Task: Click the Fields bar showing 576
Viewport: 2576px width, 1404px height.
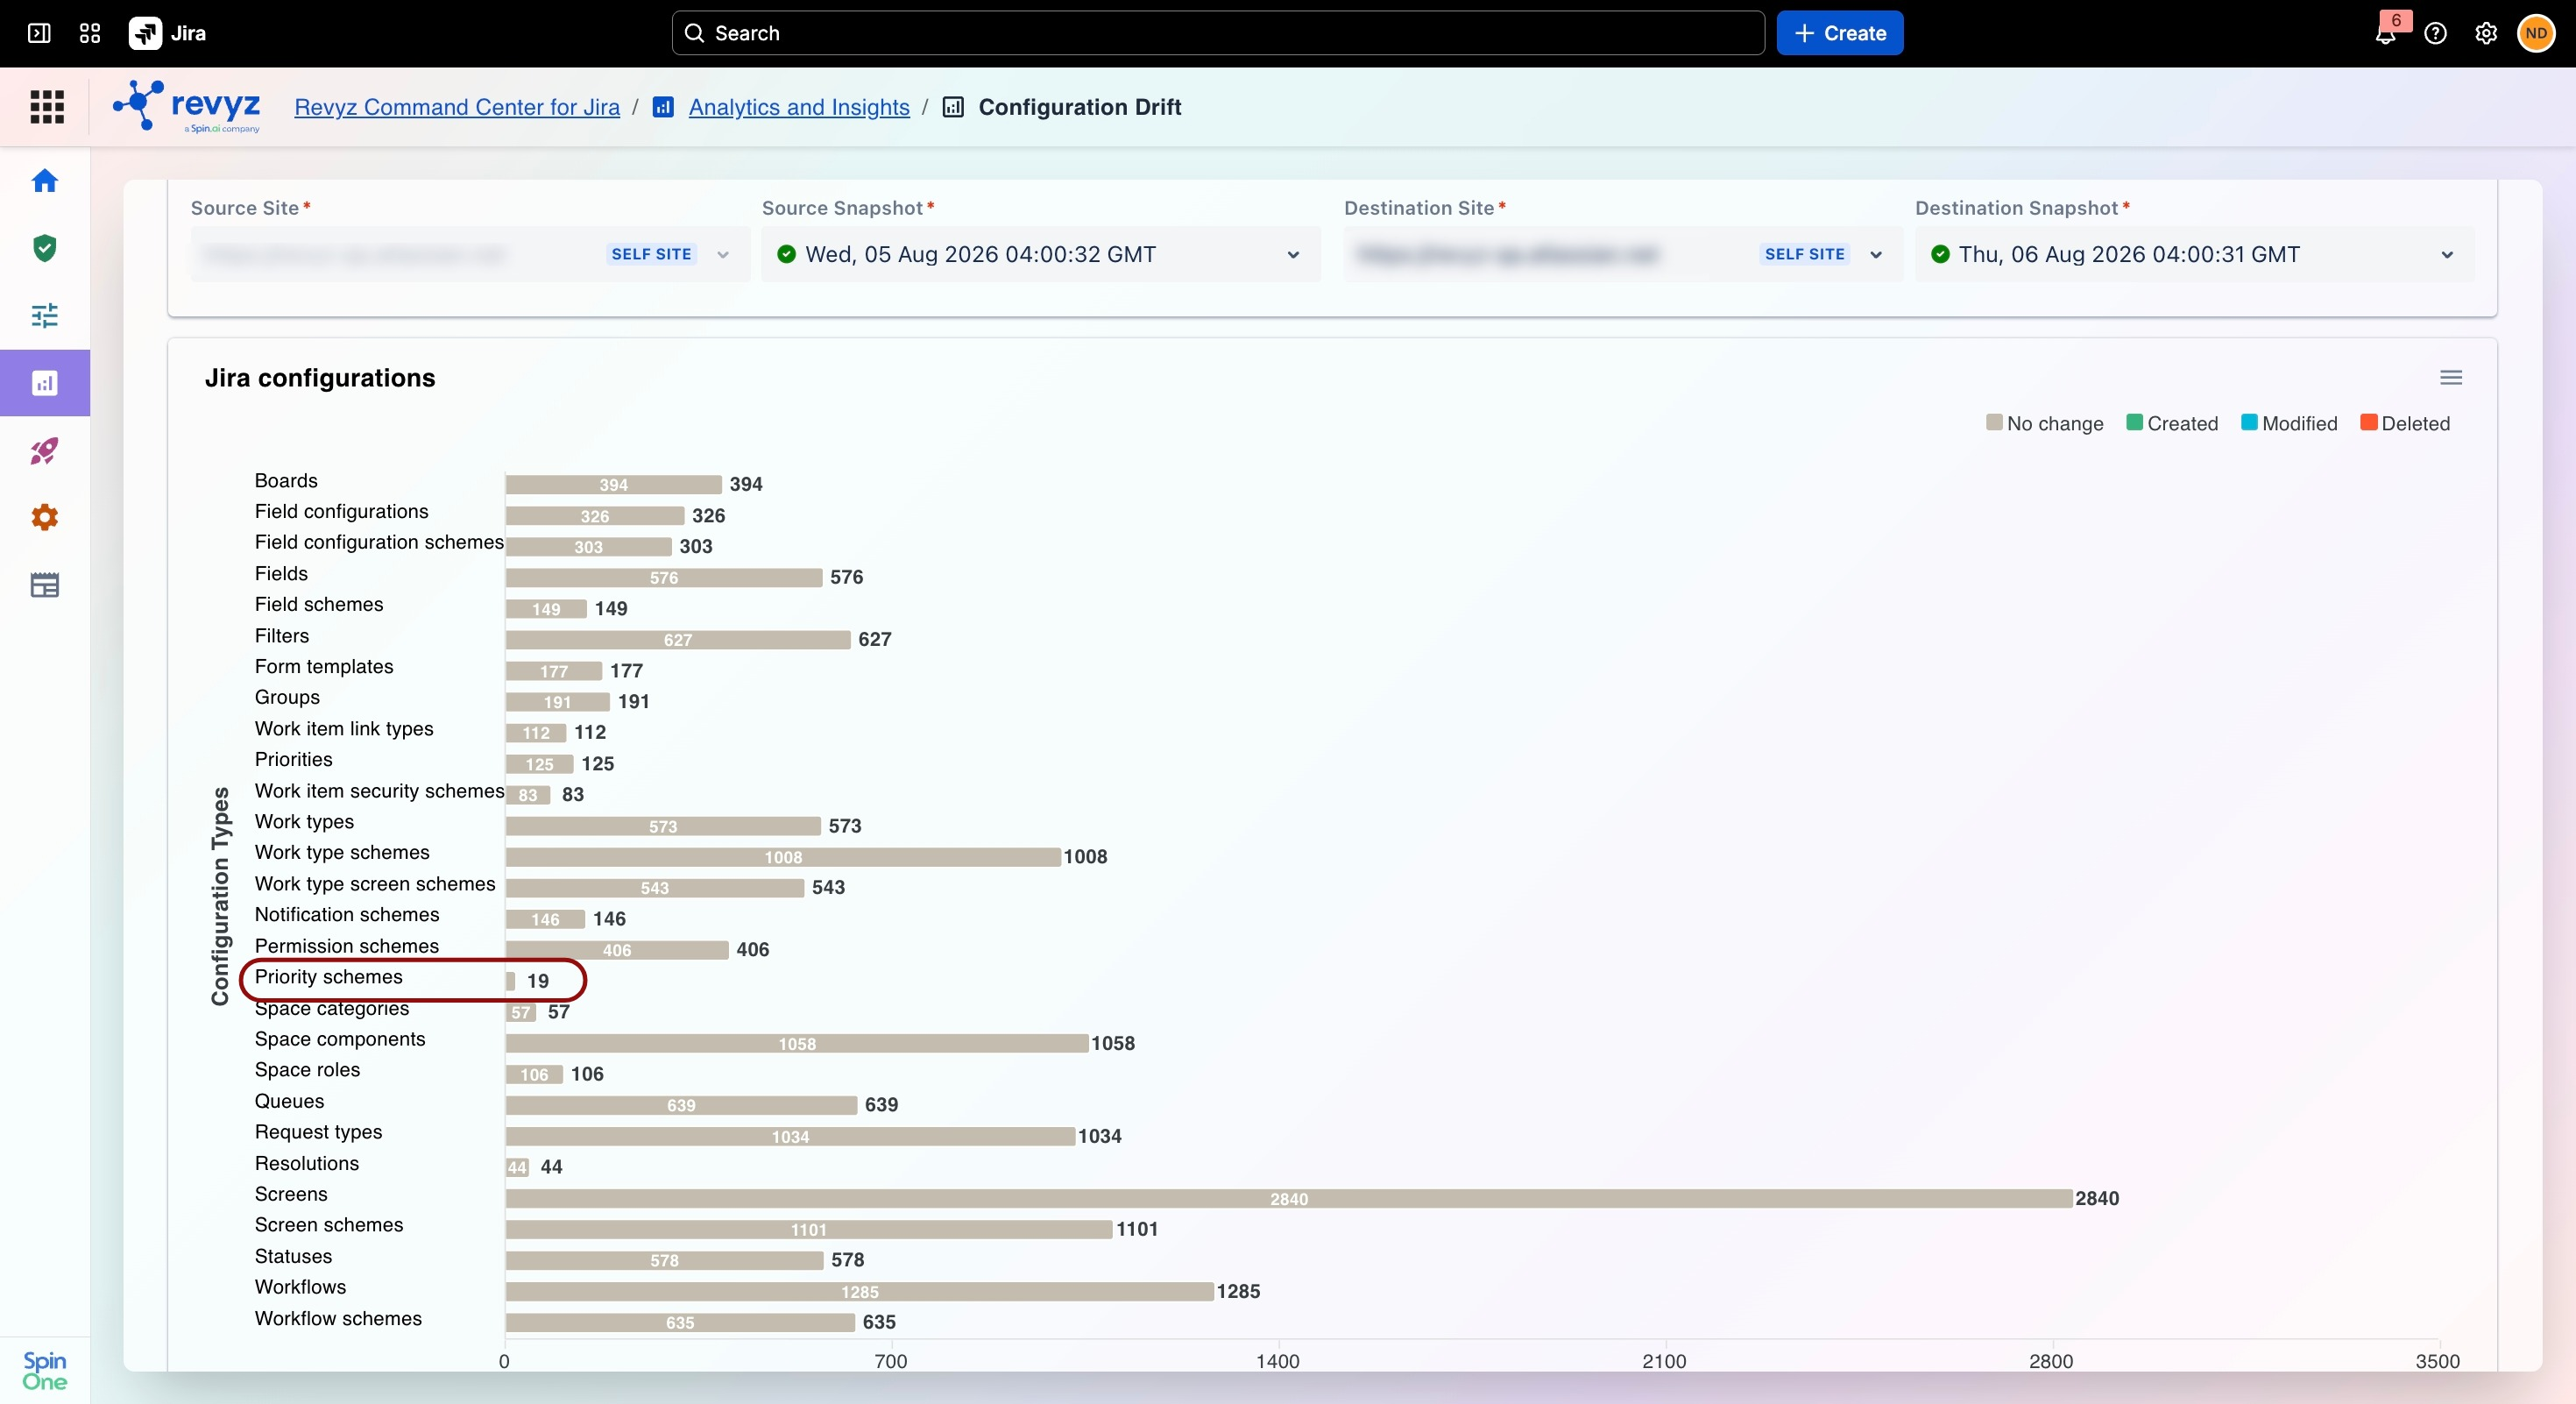Action: click(664, 577)
